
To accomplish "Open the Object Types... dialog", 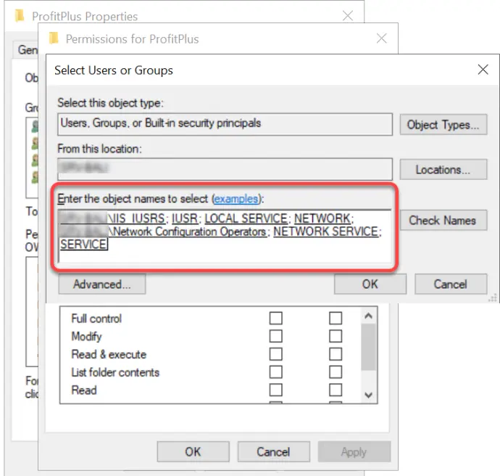I will point(443,125).
